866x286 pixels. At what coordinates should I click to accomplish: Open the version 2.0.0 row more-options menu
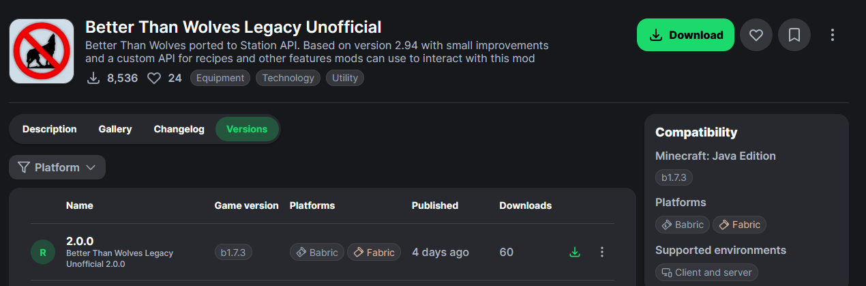(x=601, y=253)
